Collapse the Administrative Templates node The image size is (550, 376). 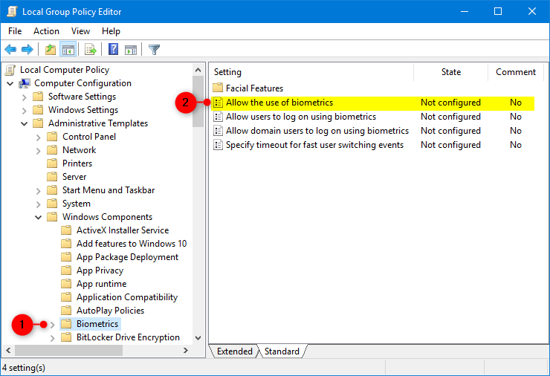(24, 123)
